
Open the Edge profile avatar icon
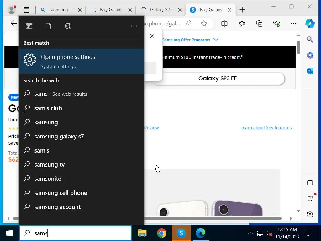coord(12,10)
